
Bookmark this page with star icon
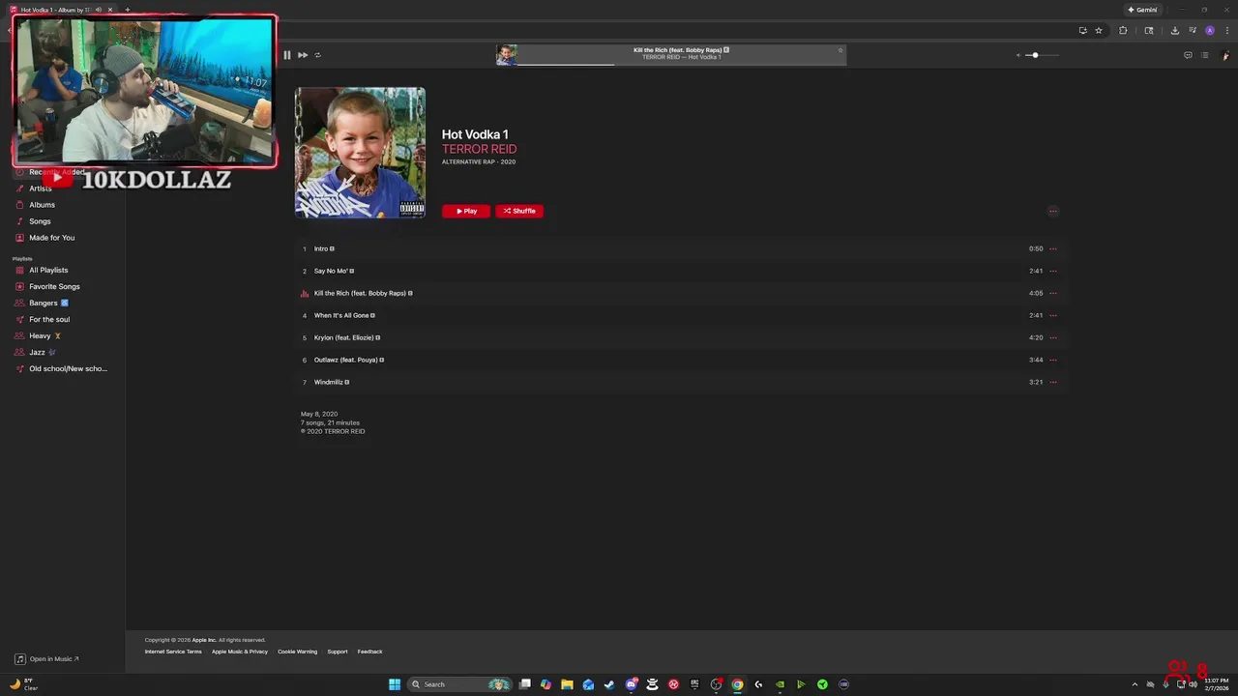click(x=1099, y=30)
